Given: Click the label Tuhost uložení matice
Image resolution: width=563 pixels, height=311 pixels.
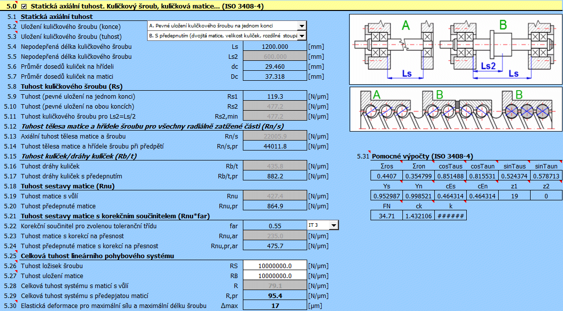Looking at the screenshot, I should click(52, 276).
